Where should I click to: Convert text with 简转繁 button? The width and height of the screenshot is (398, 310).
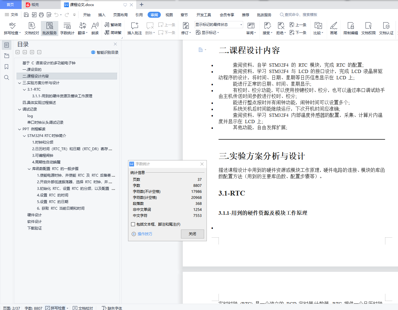click(x=113, y=32)
